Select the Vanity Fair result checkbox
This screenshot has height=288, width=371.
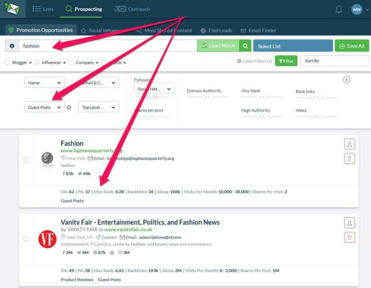pyautogui.click(x=26, y=239)
